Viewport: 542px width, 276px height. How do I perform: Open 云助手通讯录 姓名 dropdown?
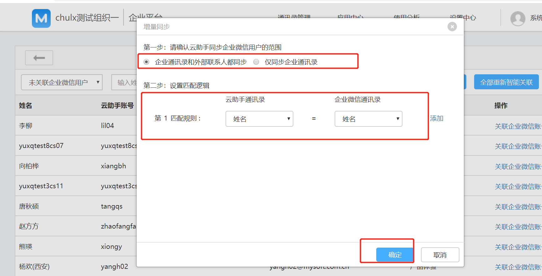[x=259, y=119]
